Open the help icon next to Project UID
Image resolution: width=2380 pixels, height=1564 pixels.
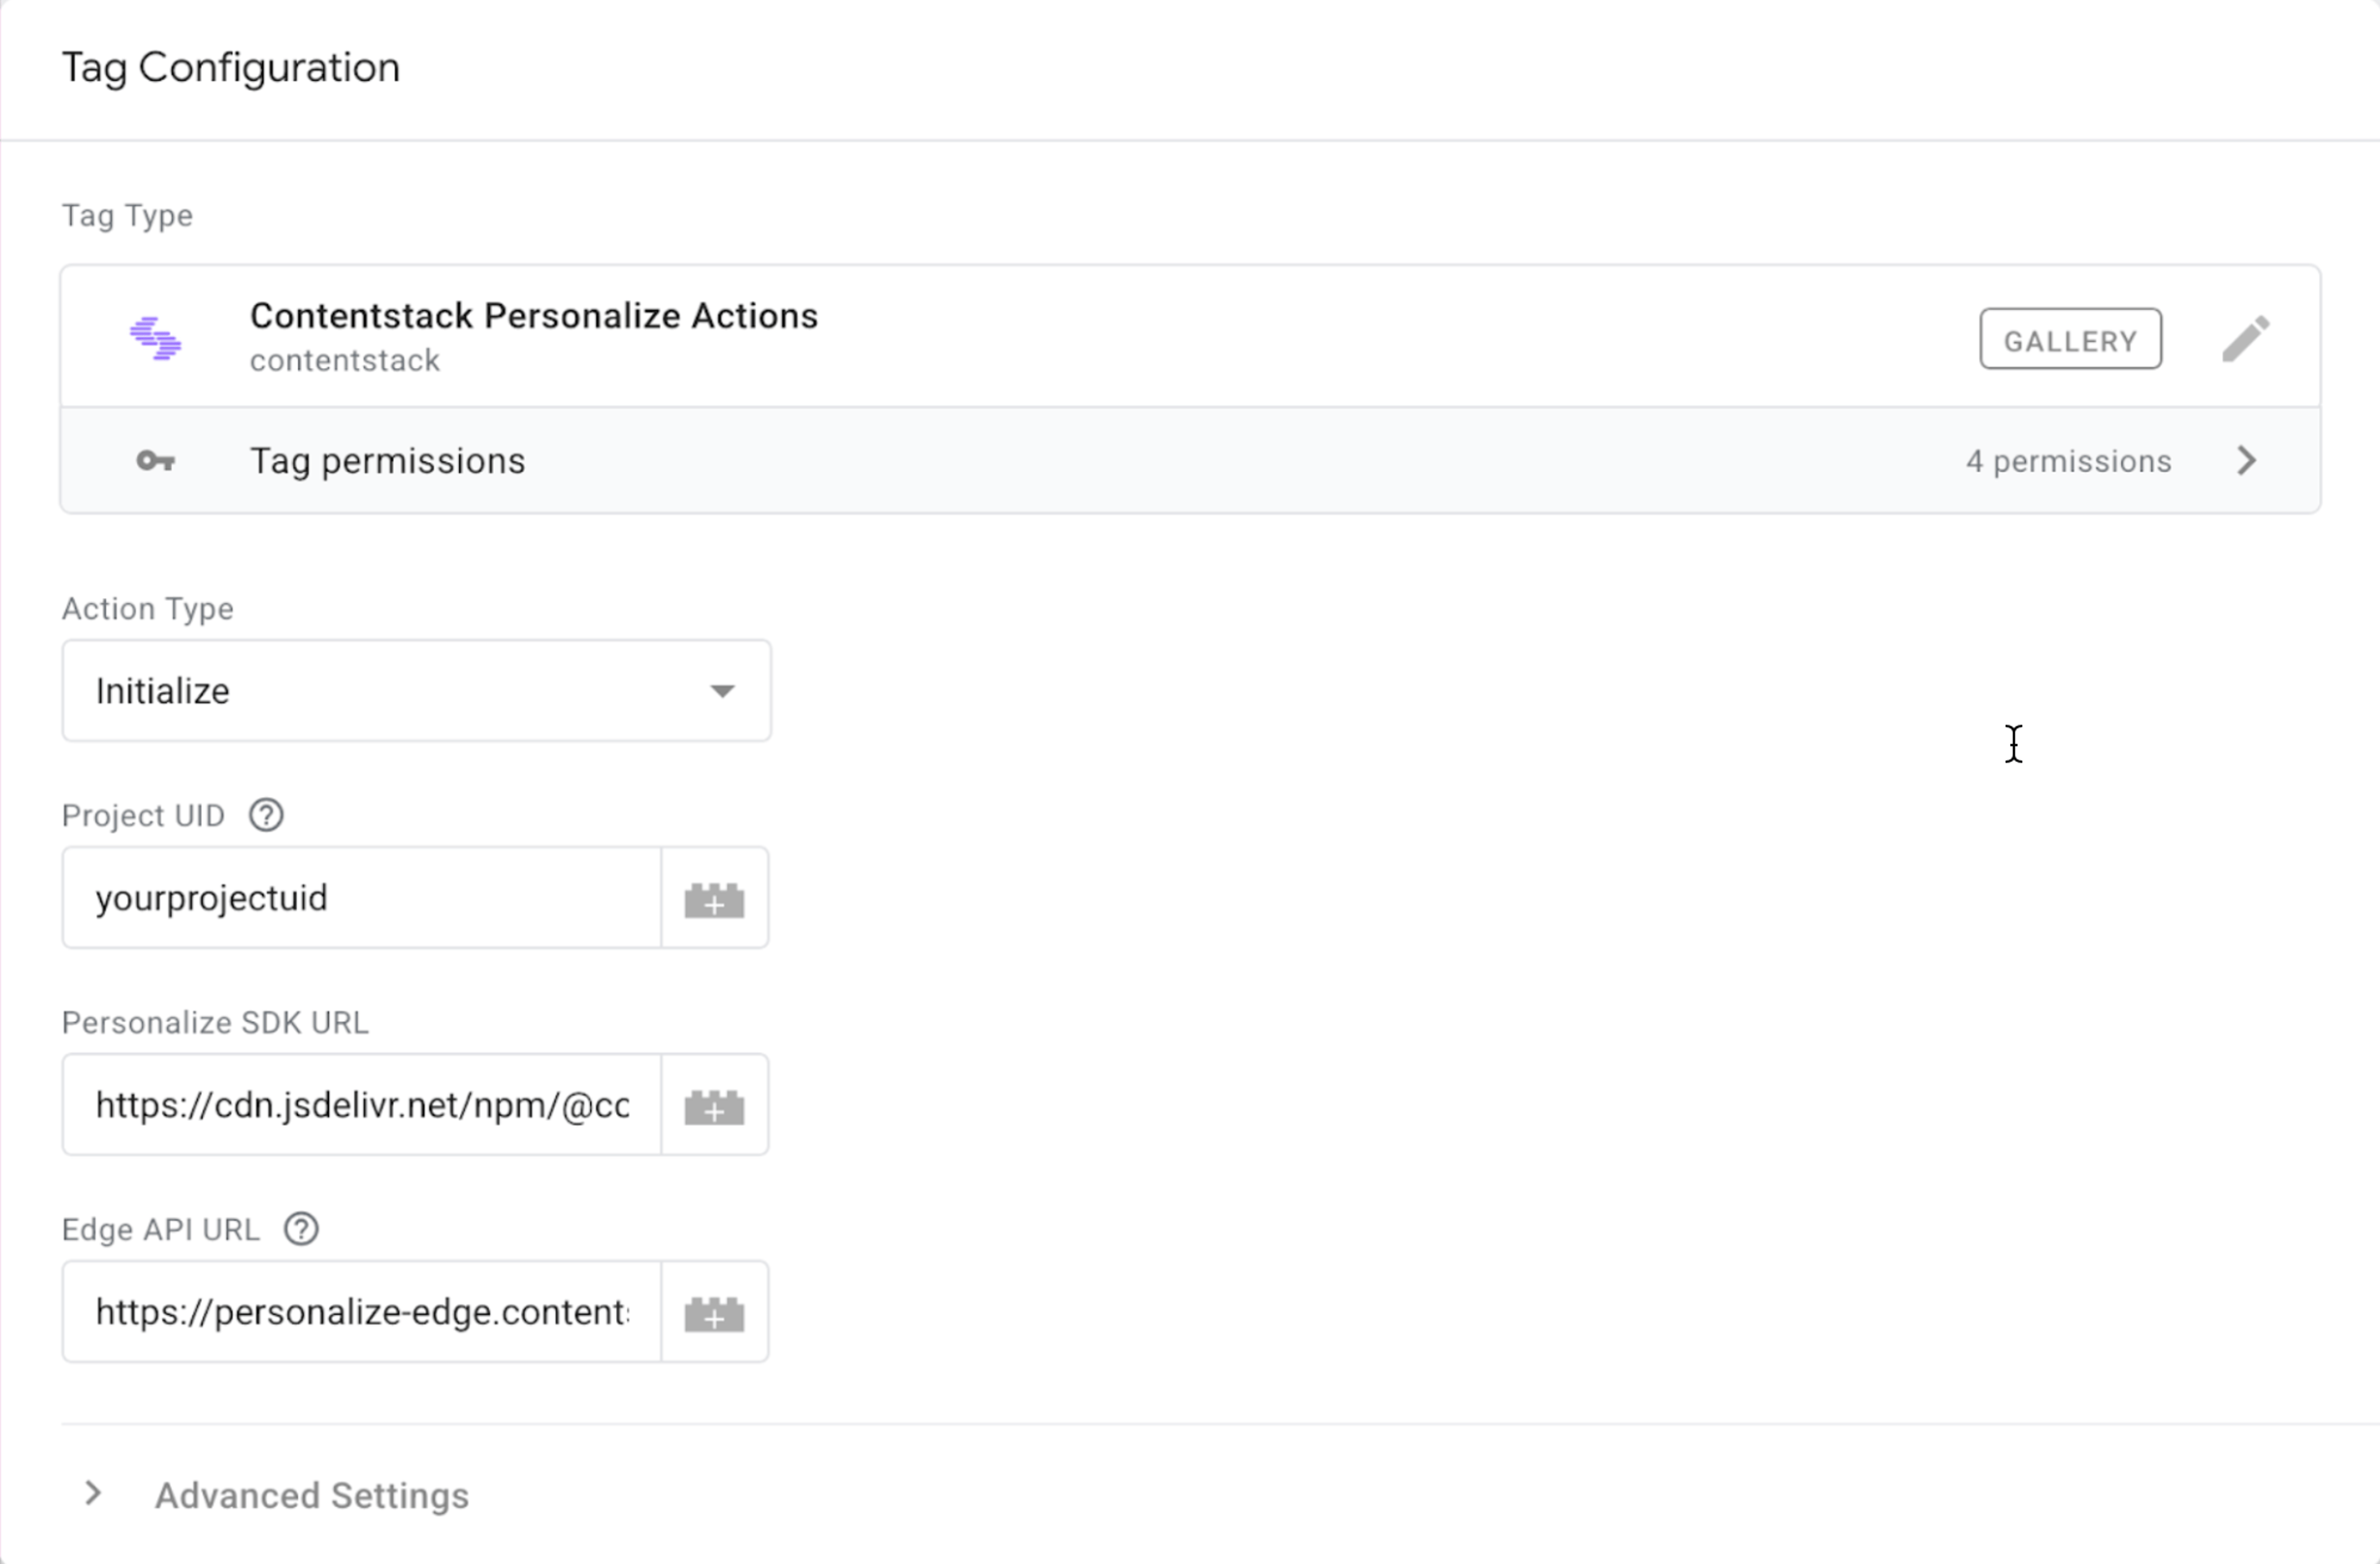click(266, 815)
